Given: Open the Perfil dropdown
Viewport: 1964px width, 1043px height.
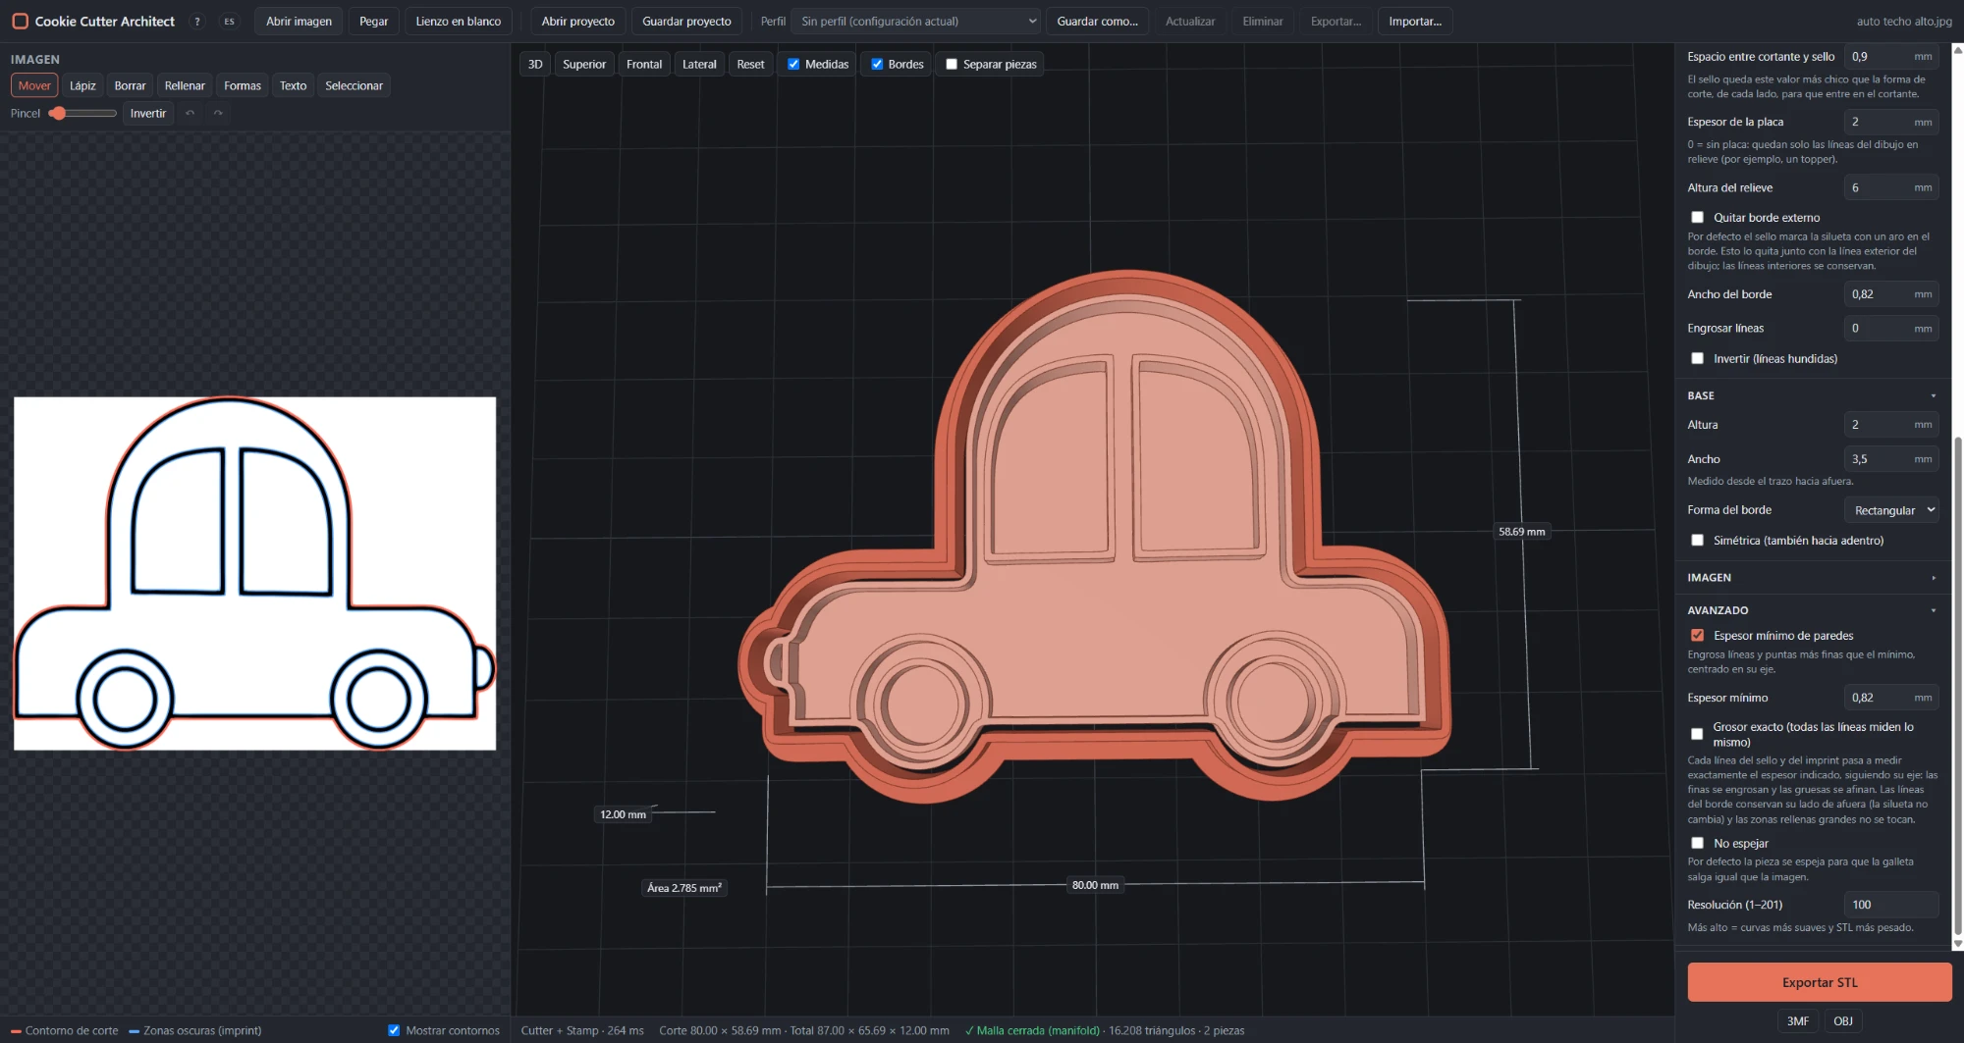Looking at the screenshot, I should (x=917, y=22).
